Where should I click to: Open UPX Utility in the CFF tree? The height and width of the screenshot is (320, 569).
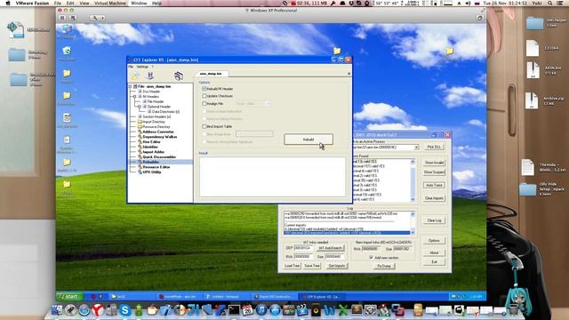152,172
